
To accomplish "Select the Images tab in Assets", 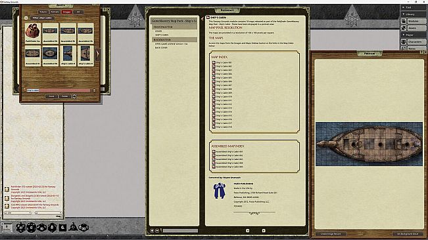I will [x=66, y=12].
